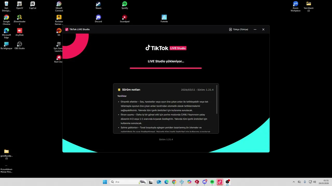Open Copilot from the taskbar
This screenshot has height=186, width=332.
click(x=189, y=182)
